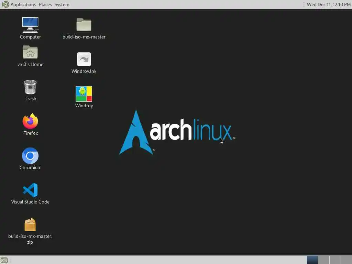Switch to the fourth workspace
The height and width of the screenshot is (264, 352).
coord(346,260)
